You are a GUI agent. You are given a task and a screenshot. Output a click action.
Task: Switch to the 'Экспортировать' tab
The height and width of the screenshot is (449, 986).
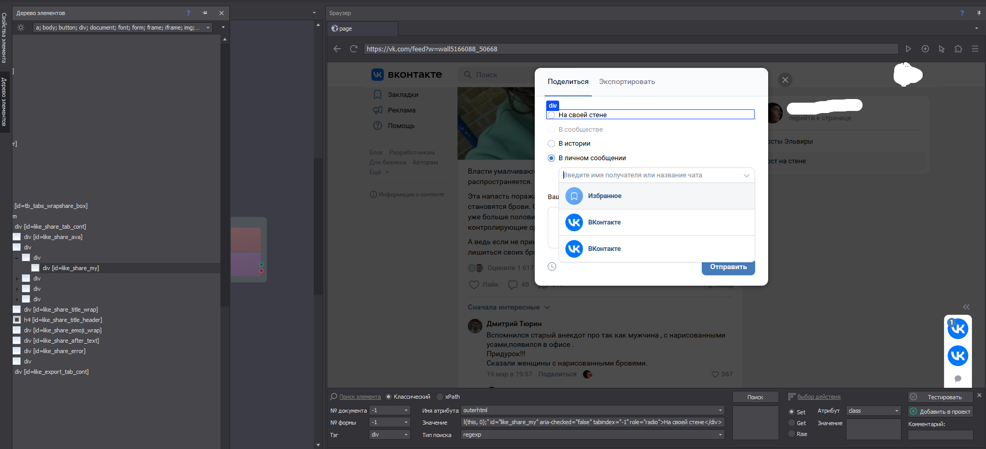pos(627,82)
